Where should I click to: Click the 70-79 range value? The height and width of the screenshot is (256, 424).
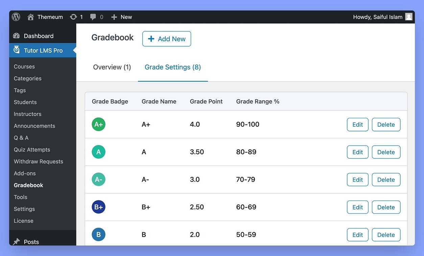click(x=246, y=180)
